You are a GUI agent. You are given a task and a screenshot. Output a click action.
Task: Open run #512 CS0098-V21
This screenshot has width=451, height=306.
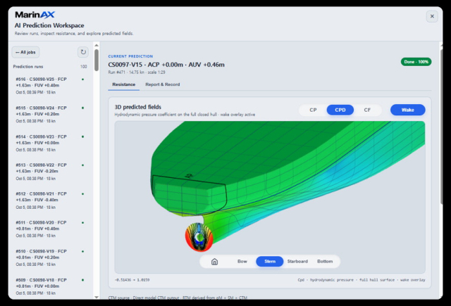[x=50, y=200]
